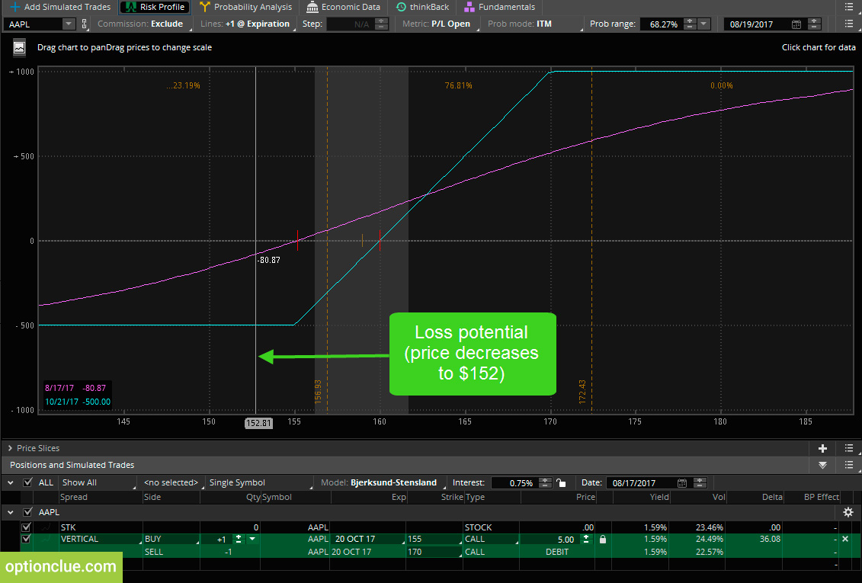Click the plus icon in Price Slices
862x583 pixels.
(x=822, y=448)
